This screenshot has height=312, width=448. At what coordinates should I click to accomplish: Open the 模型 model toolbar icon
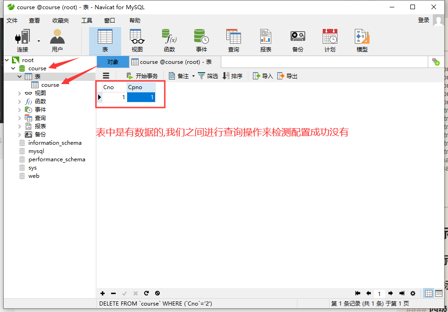coord(362,40)
